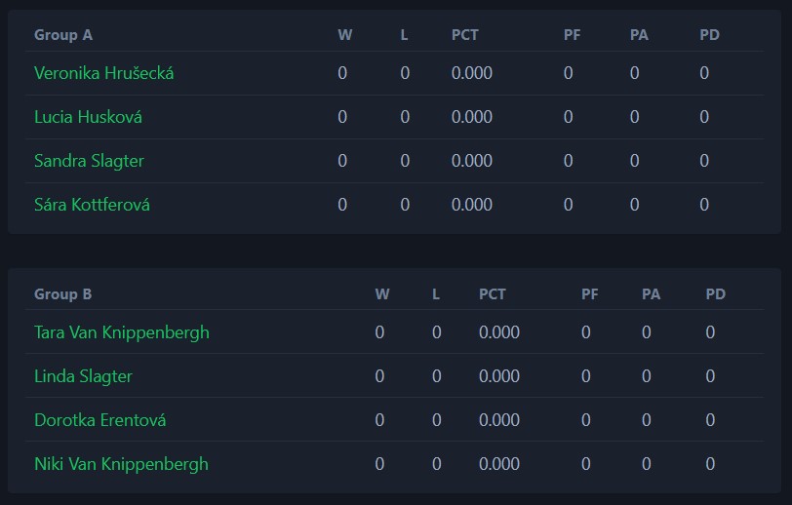Screen dimensions: 792x505
Task: Click the W column header in Group A
Action: [345, 35]
